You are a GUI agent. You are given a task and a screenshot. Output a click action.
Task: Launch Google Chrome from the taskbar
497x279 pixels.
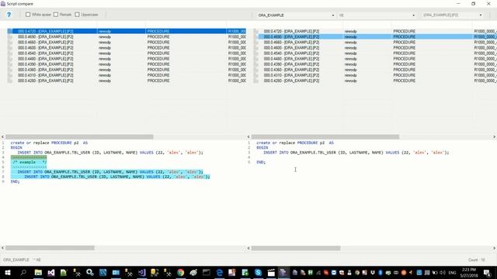181,272
